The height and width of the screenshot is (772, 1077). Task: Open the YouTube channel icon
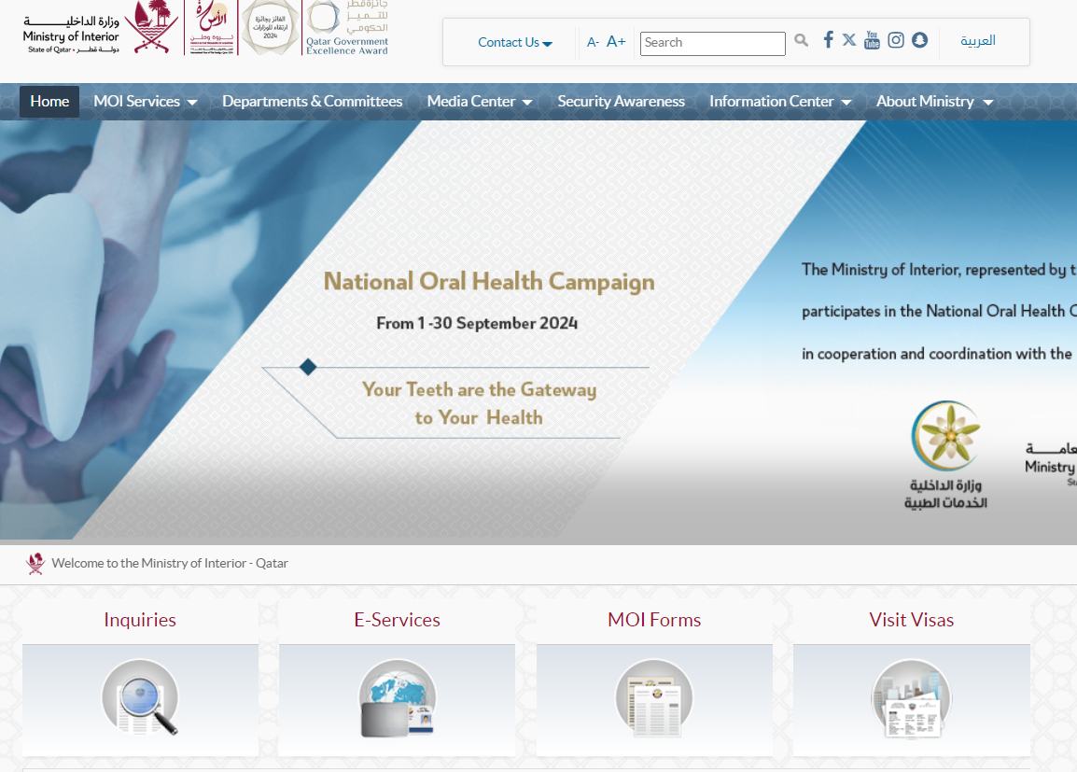(872, 40)
